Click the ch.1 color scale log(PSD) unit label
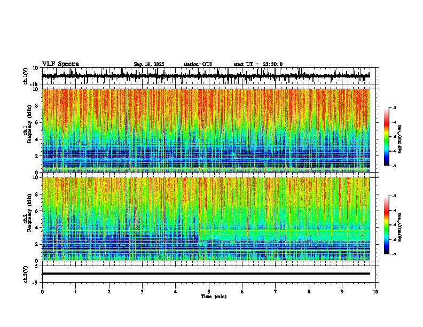The image size is (423, 327). [x=399, y=139]
